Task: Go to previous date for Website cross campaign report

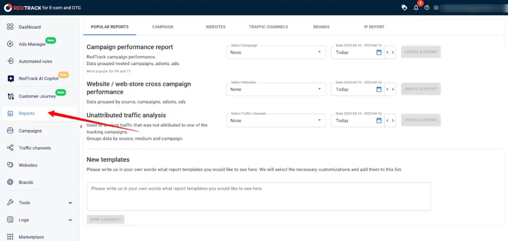Action: [x=387, y=89]
